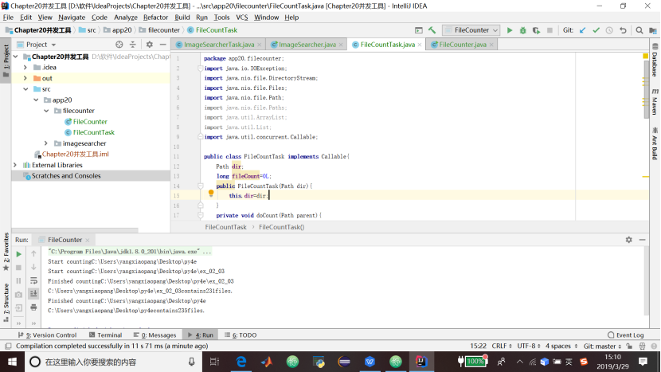Click the Debug bug icon in toolbar
The image size is (661, 372).
pyautogui.click(x=523, y=30)
